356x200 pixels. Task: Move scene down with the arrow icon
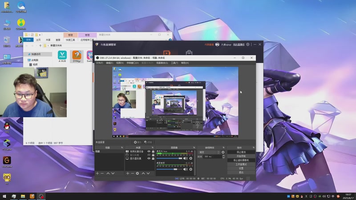(113, 173)
